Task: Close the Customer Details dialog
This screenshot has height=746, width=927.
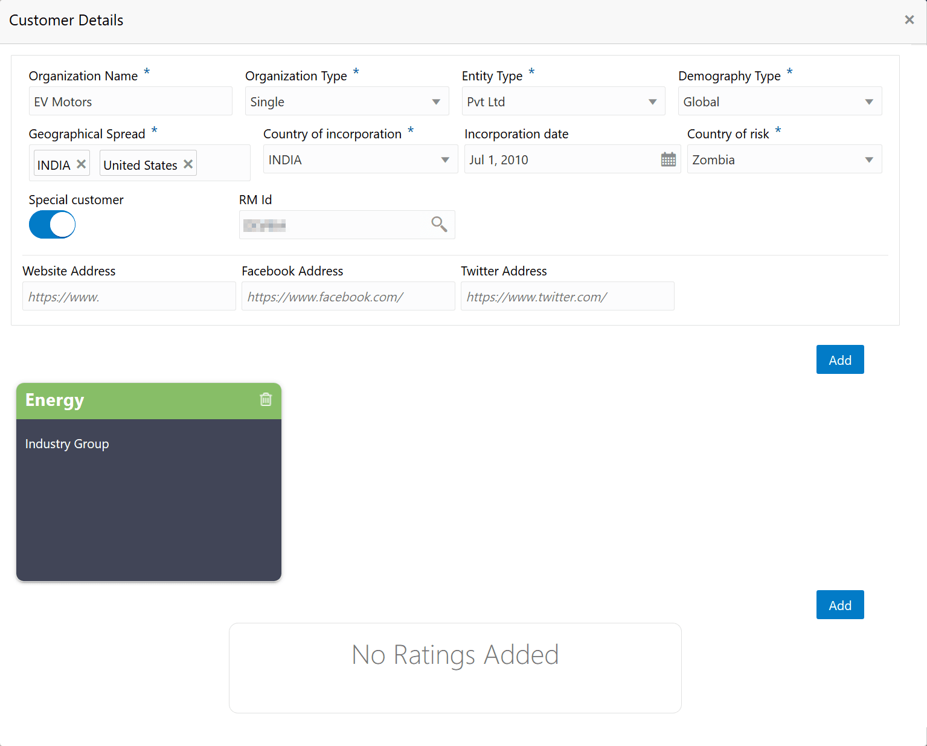Action: (x=909, y=20)
